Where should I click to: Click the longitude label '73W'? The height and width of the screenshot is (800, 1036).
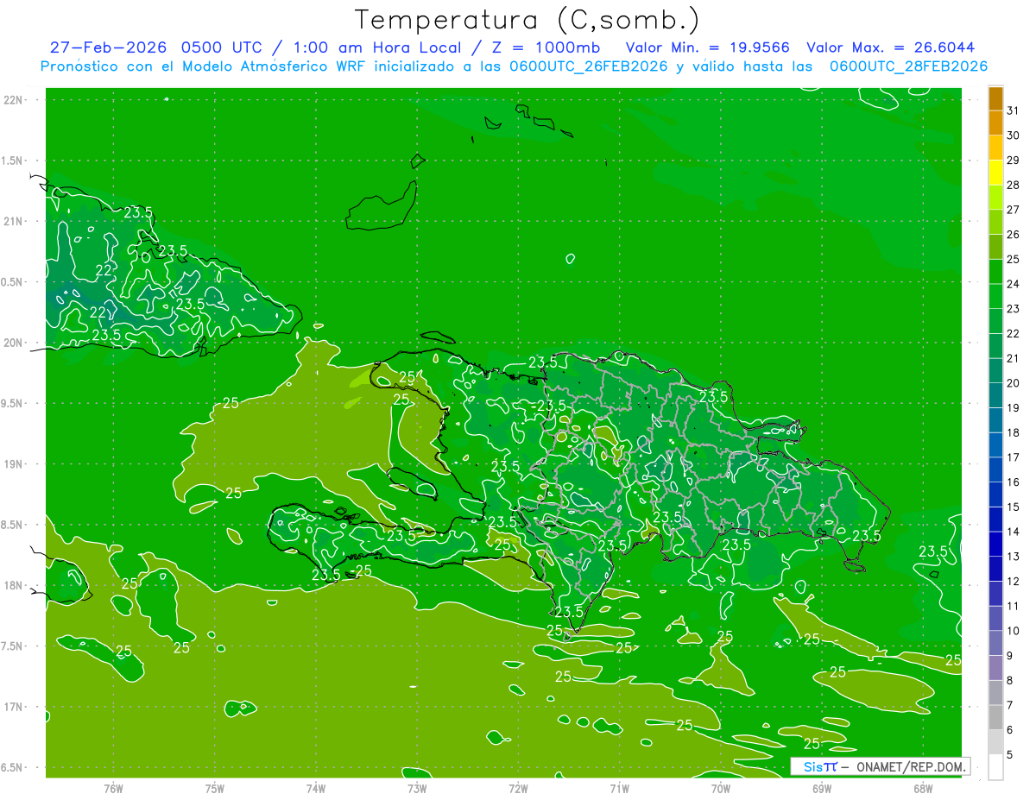coord(417,788)
